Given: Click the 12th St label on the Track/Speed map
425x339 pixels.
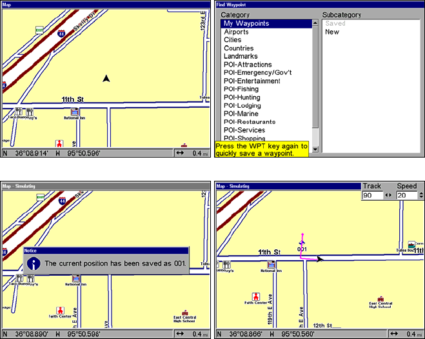Looking at the screenshot, I should pyautogui.click(x=322, y=325).
